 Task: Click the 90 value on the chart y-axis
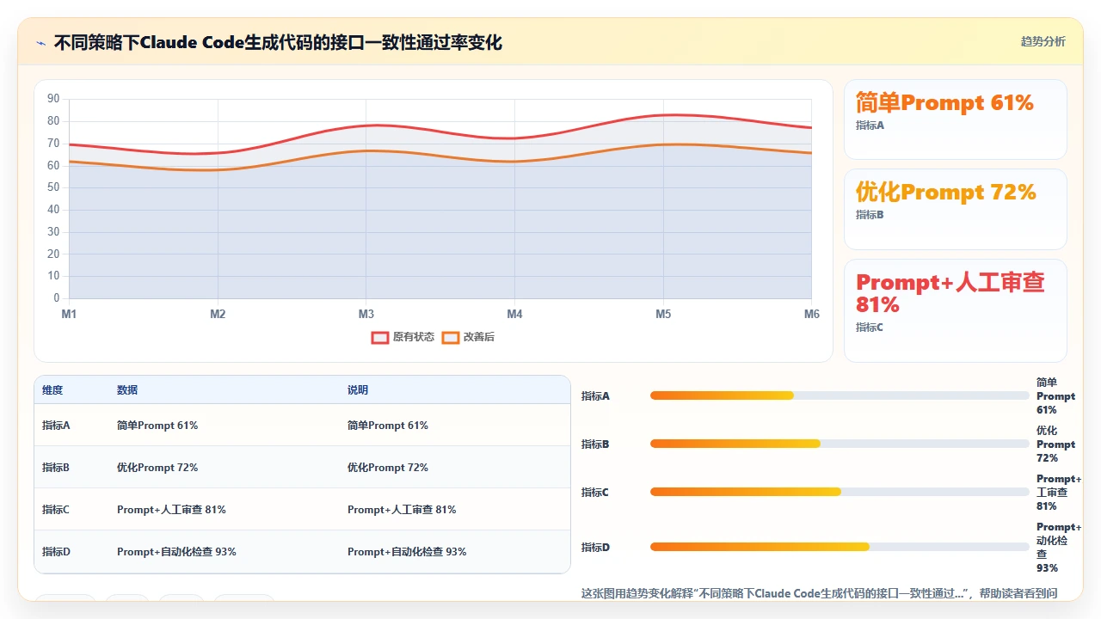click(x=53, y=99)
